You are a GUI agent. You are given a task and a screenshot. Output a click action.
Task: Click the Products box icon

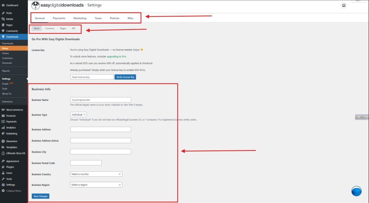click(3, 116)
